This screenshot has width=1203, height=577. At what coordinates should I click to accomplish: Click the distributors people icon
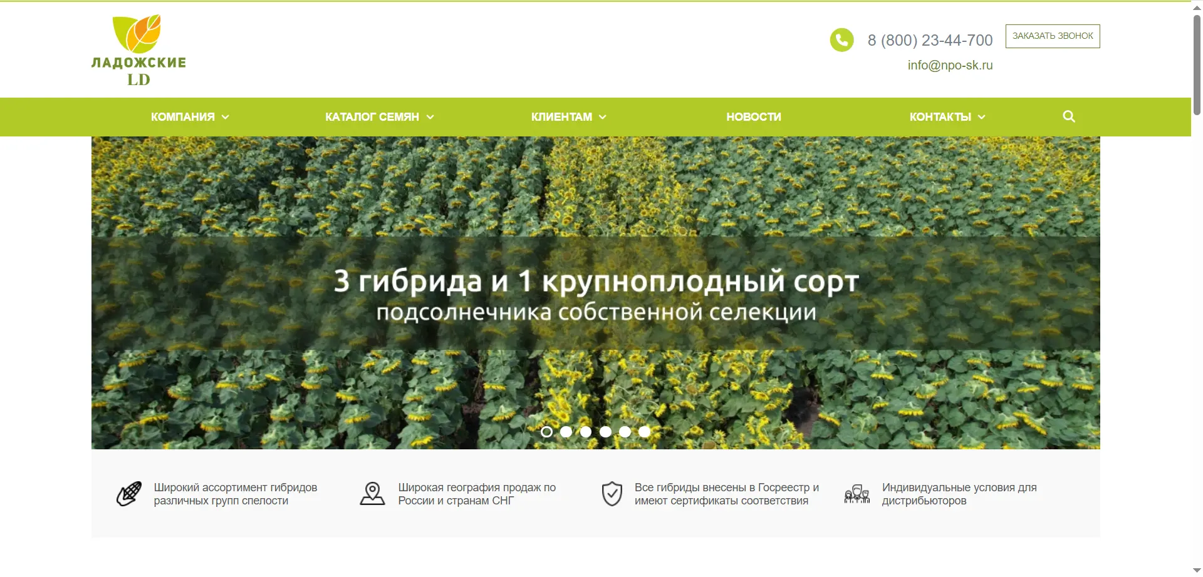pos(857,494)
